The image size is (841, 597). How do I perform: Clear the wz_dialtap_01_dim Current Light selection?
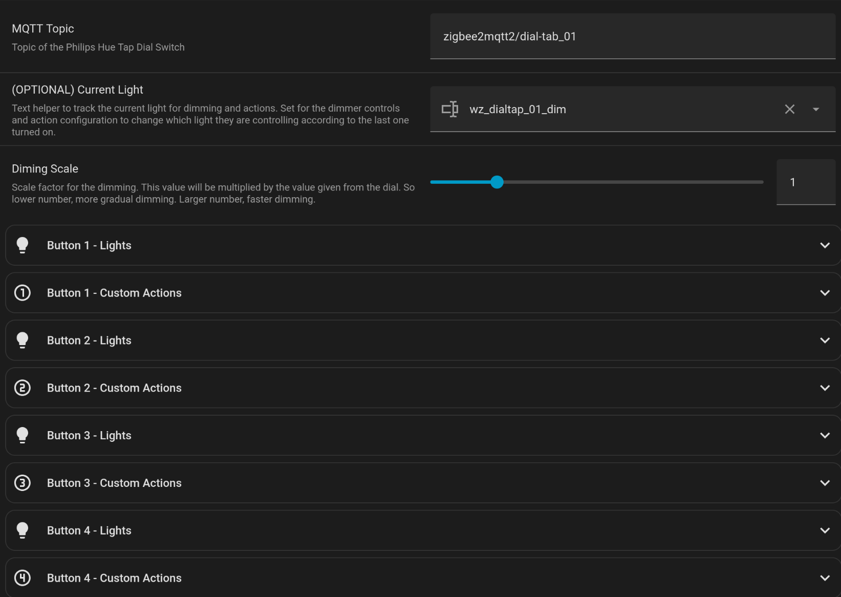point(789,109)
